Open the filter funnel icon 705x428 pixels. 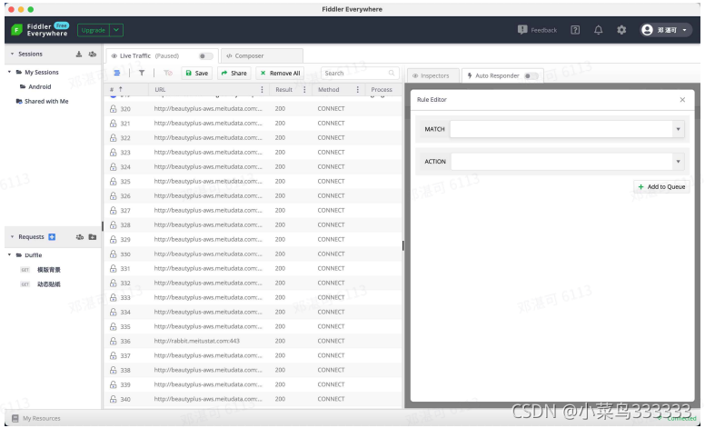tap(142, 73)
